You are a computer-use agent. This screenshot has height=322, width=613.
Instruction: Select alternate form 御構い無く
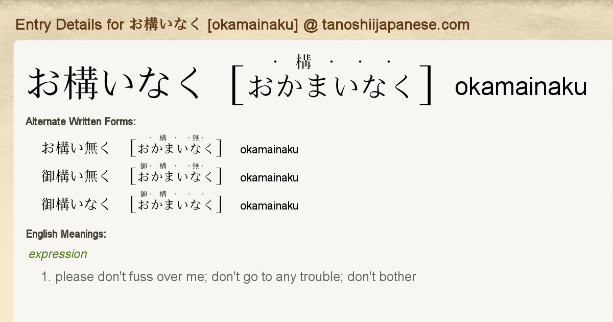(x=76, y=176)
